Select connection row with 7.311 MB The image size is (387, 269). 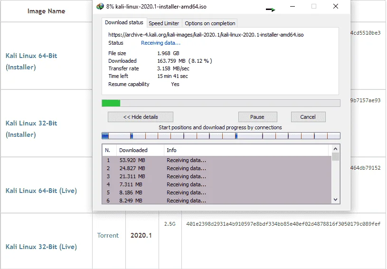217,184
